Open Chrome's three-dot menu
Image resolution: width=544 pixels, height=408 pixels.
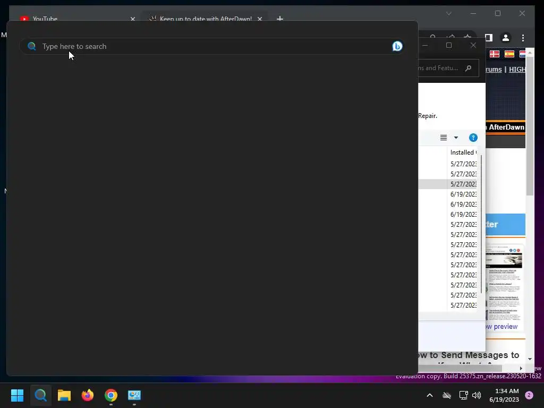[523, 38]
